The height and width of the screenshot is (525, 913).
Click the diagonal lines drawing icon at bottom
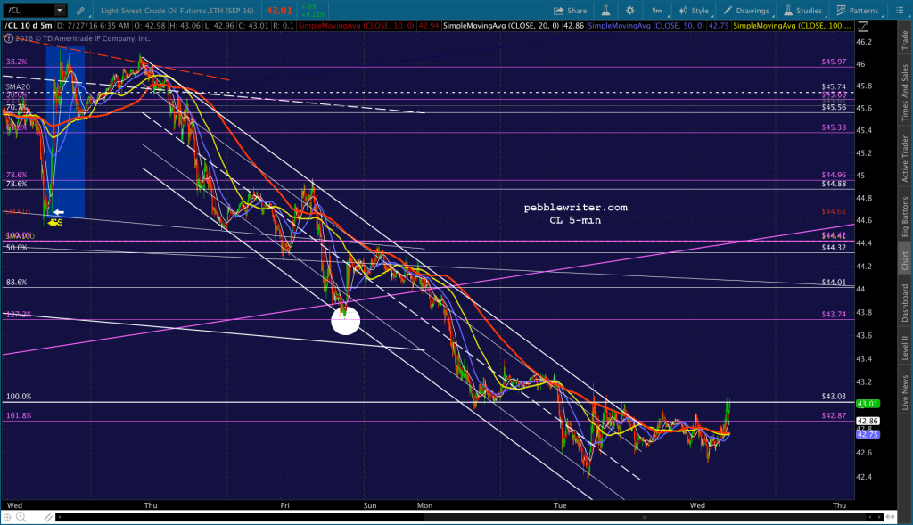pos(48,517)
